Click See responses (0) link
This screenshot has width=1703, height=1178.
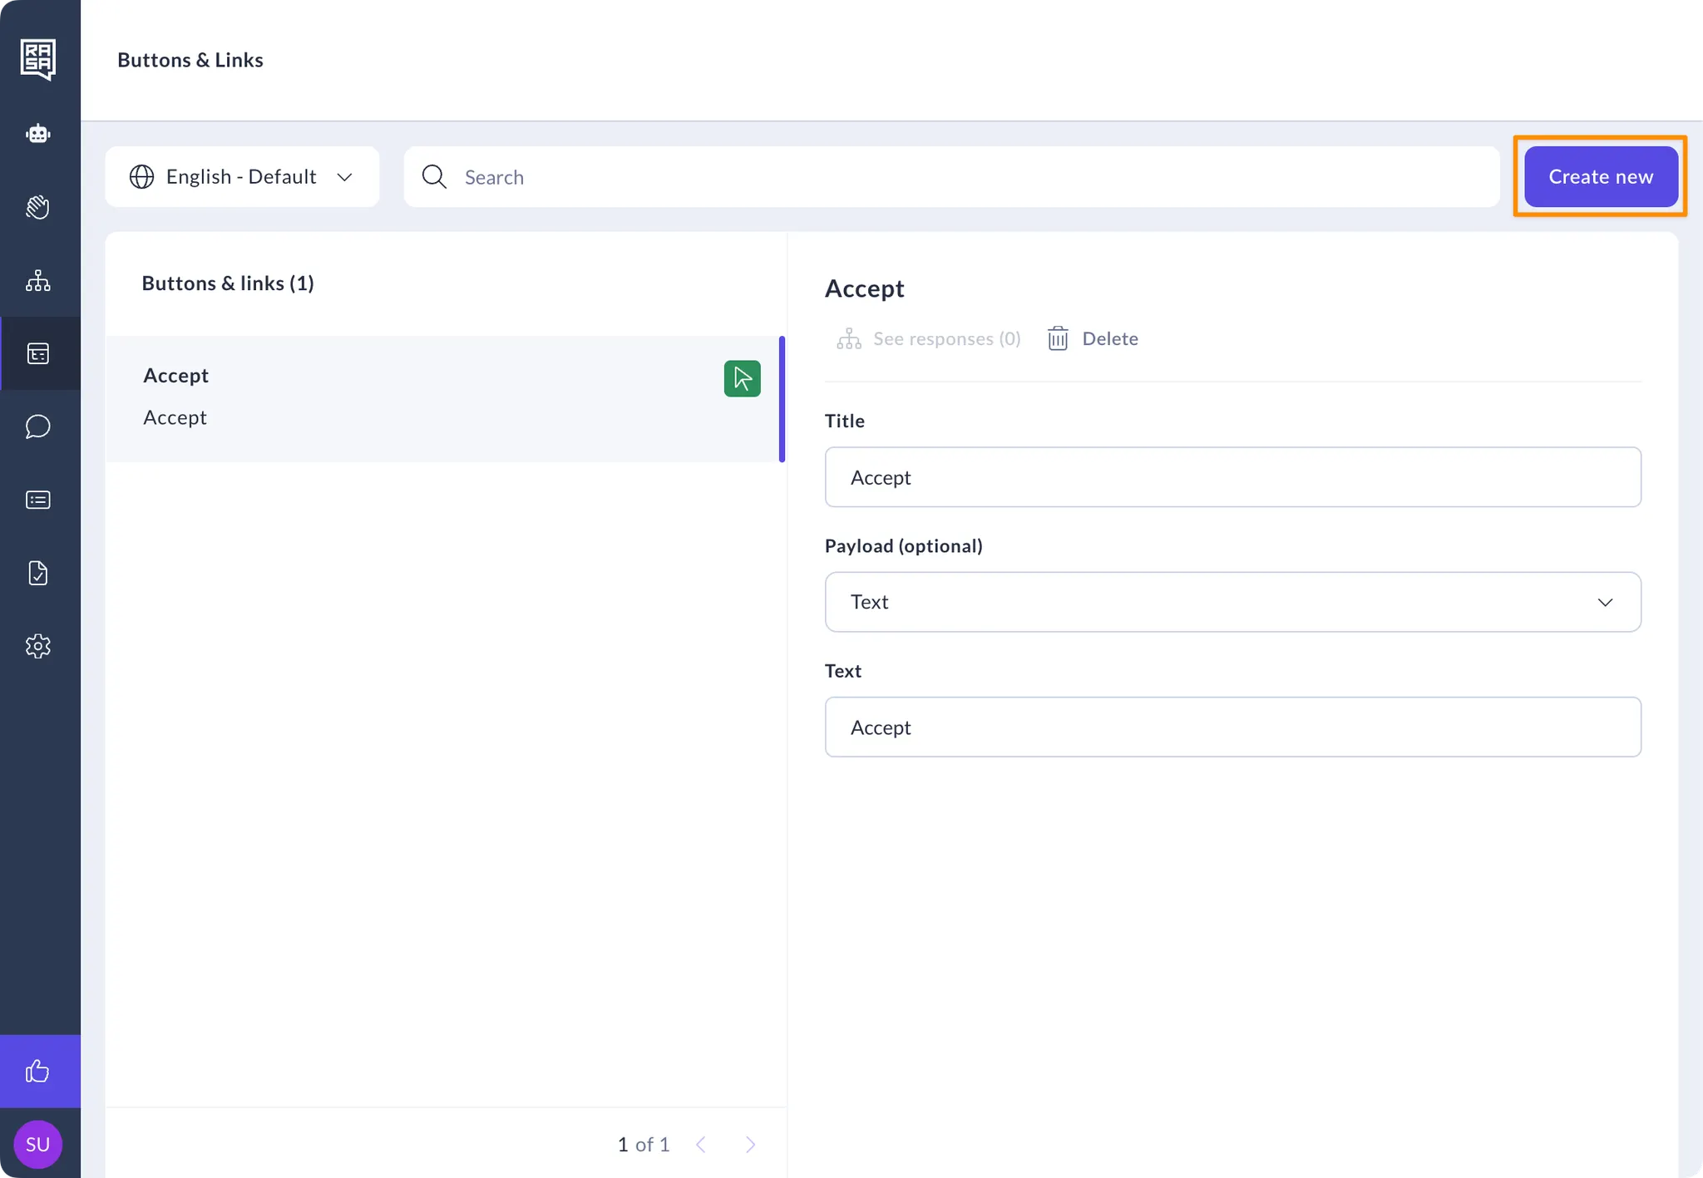pyautogui.click(x=930, y=338)
